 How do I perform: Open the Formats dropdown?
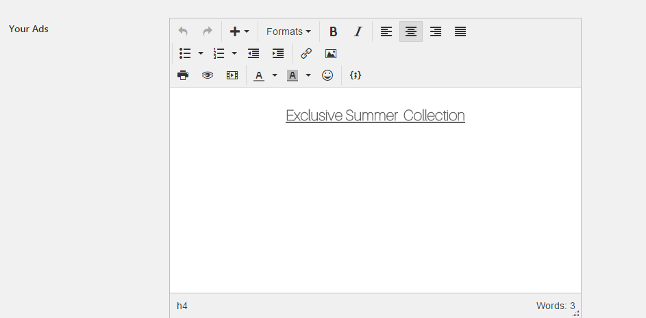[288, 31]
